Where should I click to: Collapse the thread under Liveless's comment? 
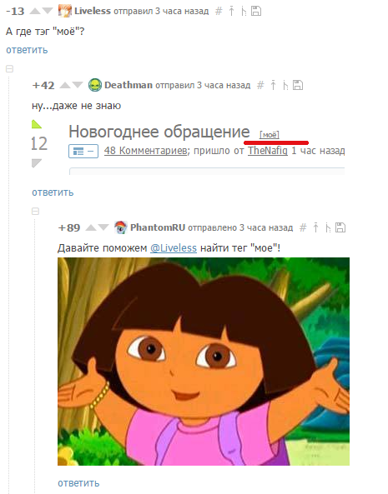point(9,68)
